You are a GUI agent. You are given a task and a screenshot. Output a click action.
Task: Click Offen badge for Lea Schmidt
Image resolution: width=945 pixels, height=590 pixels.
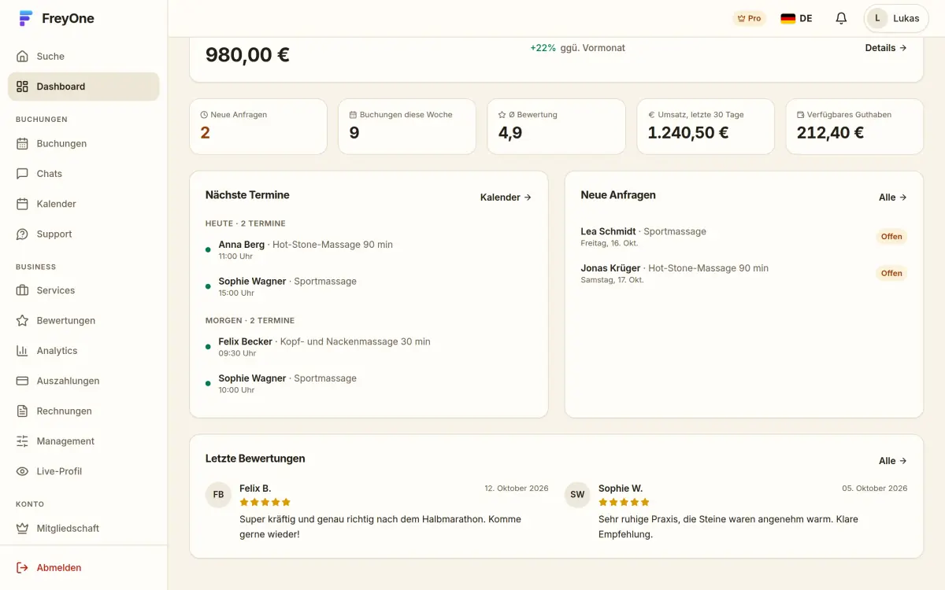(891, 237)
